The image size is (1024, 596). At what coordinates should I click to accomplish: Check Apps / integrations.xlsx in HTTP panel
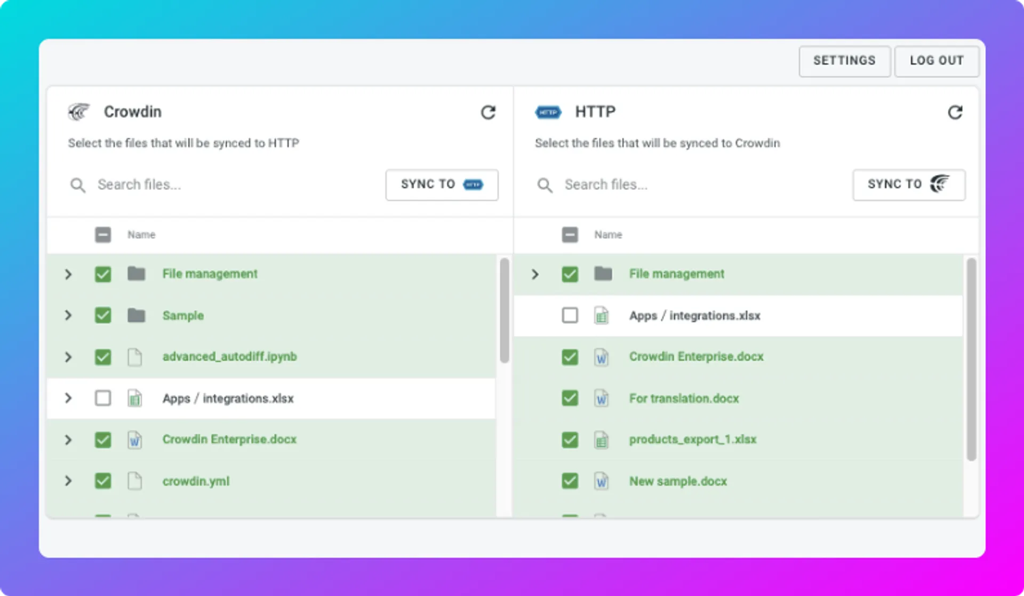tap(570, 316)
